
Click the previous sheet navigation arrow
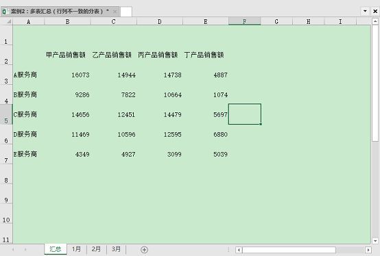(13, 249)
